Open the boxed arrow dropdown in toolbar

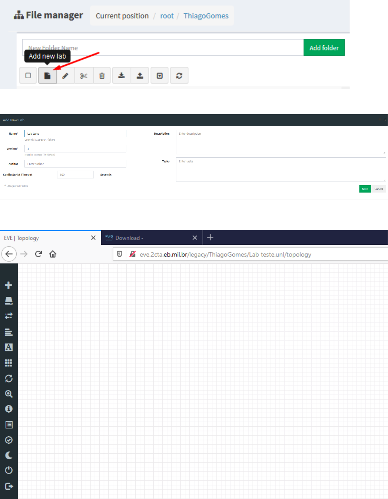pyautogui.click(x=159, y=75)
